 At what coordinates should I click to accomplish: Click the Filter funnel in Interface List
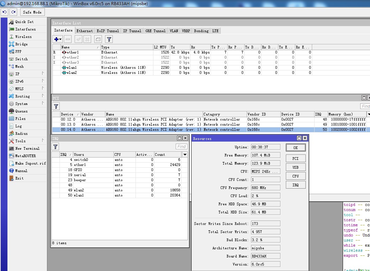pyautogui.click(x=109, y=39)
